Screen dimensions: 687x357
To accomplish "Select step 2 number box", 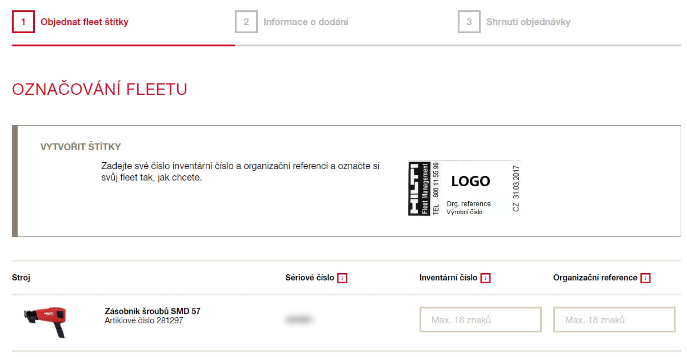I will [x=246, y=22].
